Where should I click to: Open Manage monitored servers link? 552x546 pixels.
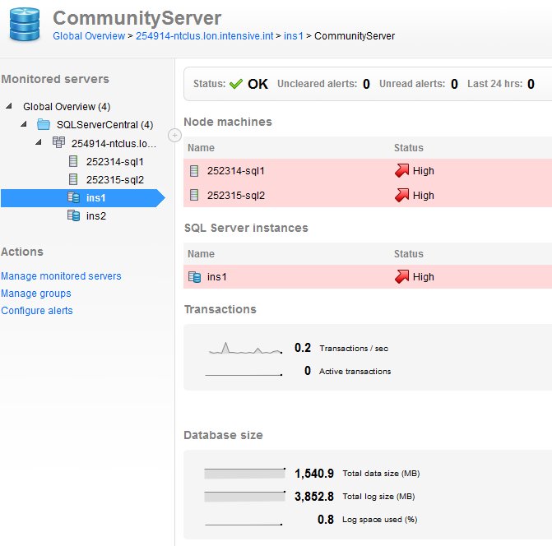click(61, 276)
